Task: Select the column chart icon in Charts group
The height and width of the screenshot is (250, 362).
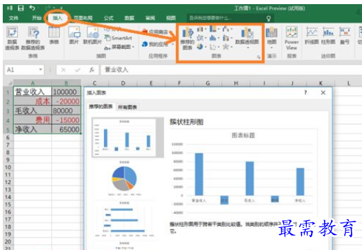Action: [200, 30]
